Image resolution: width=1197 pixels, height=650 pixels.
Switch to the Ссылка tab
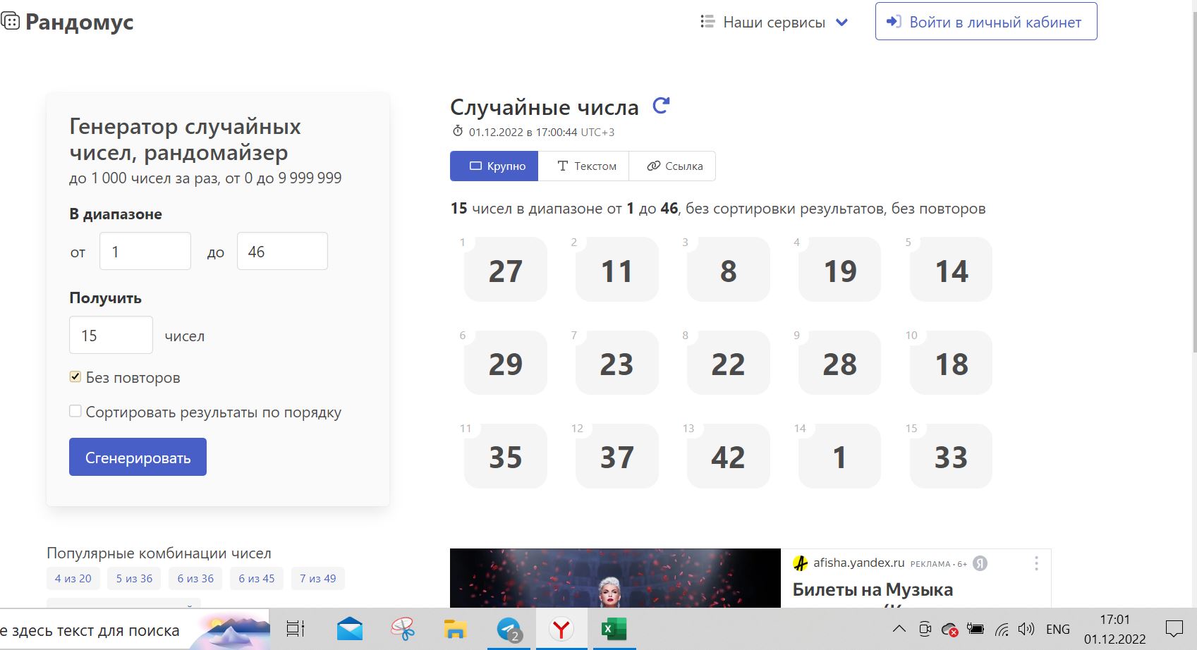pyautogui.click(x=674, y=166)
